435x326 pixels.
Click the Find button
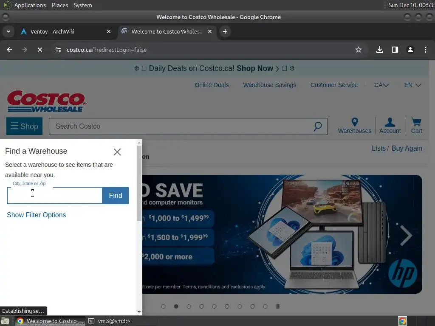[x=116, y=195]
